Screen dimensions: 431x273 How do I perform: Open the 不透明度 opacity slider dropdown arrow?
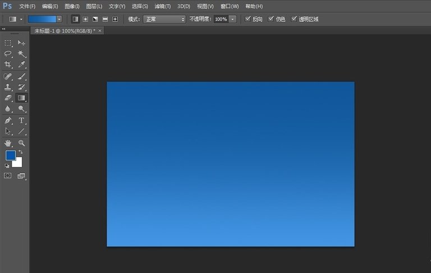pos(232,19)
